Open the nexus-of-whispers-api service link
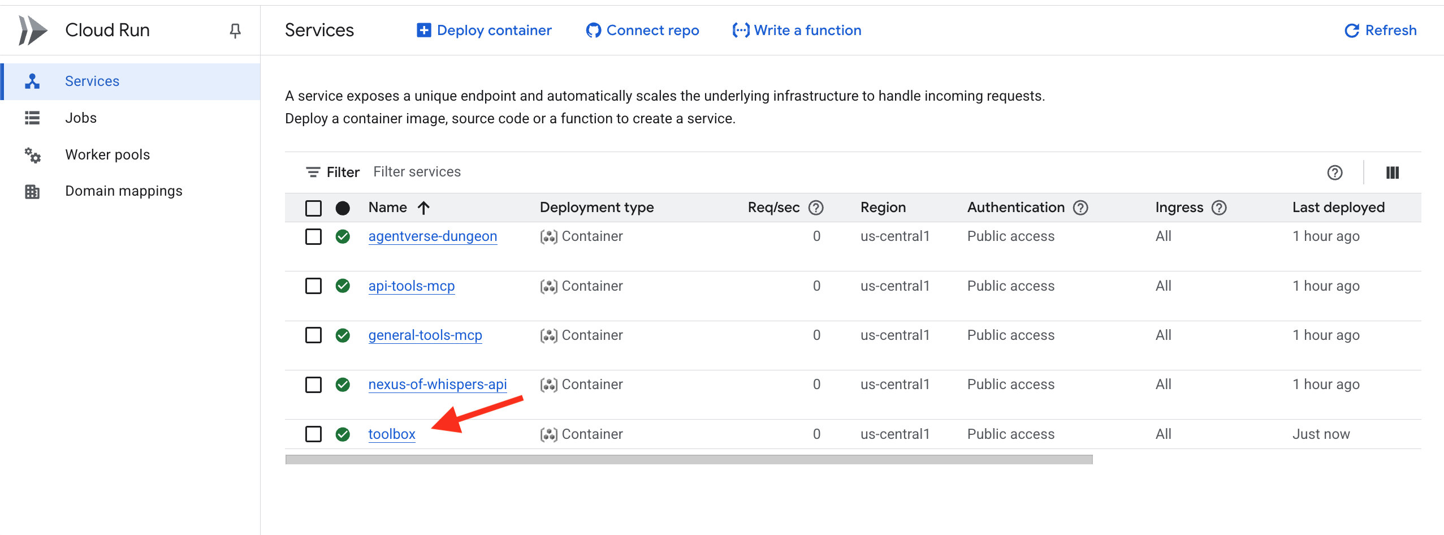Image resolution: width=1444 pixels, height=535 pixels. coord(437,385)
